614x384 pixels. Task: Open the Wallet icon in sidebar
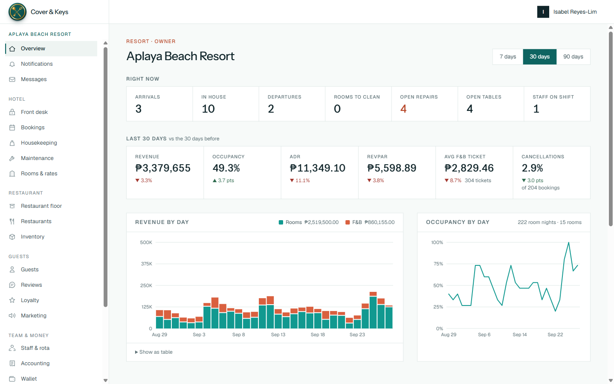coord(12,379)
